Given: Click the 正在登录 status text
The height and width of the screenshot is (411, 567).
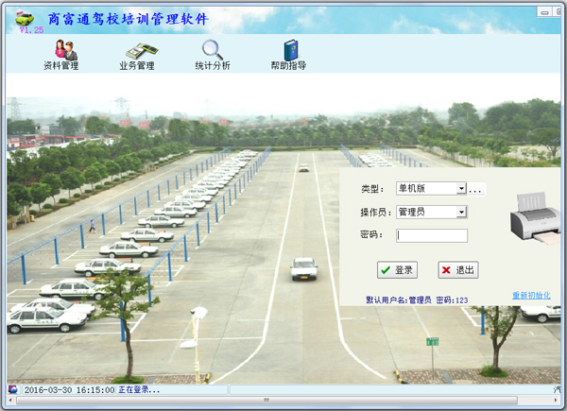Looking at the screenshot, I should [139, 389].
